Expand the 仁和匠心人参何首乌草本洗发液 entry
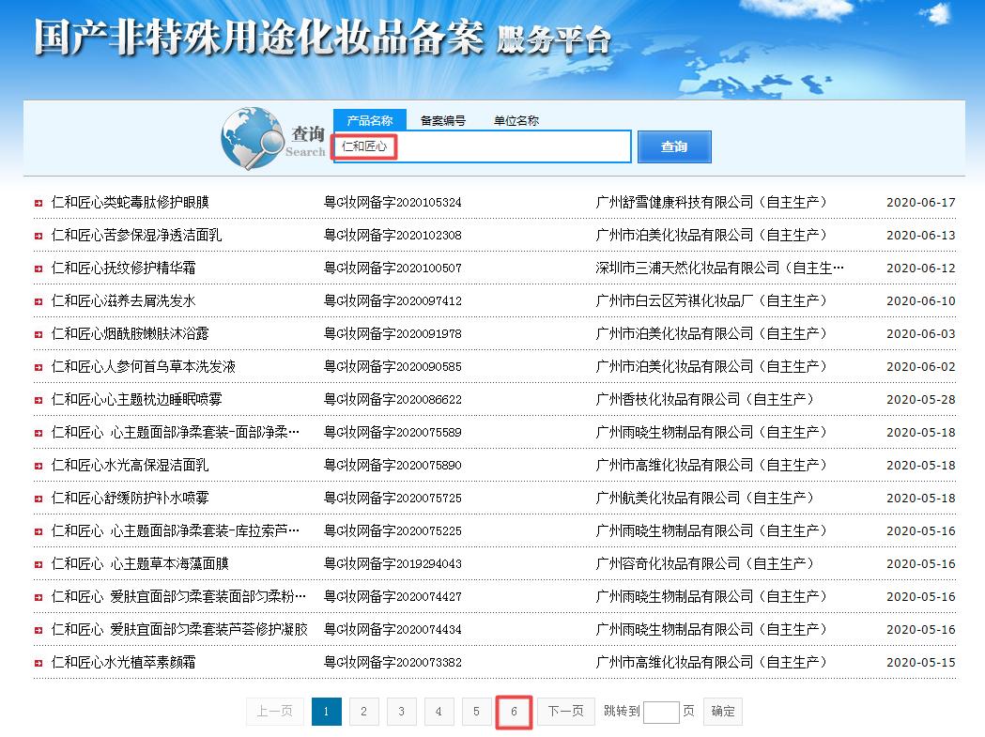This screenshot has width=985, height=737. (38, 366)
